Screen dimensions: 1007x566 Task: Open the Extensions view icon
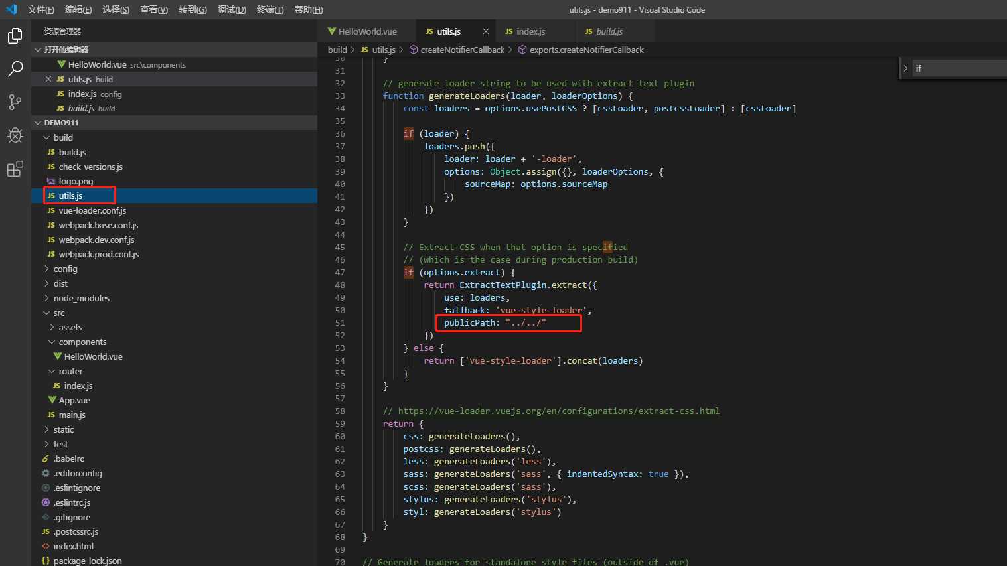point(15,169)
